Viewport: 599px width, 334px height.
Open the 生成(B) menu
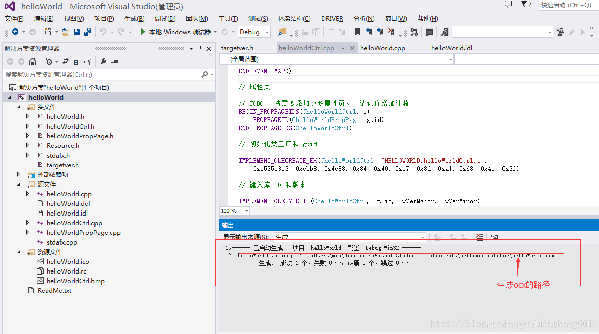[135, 19]
